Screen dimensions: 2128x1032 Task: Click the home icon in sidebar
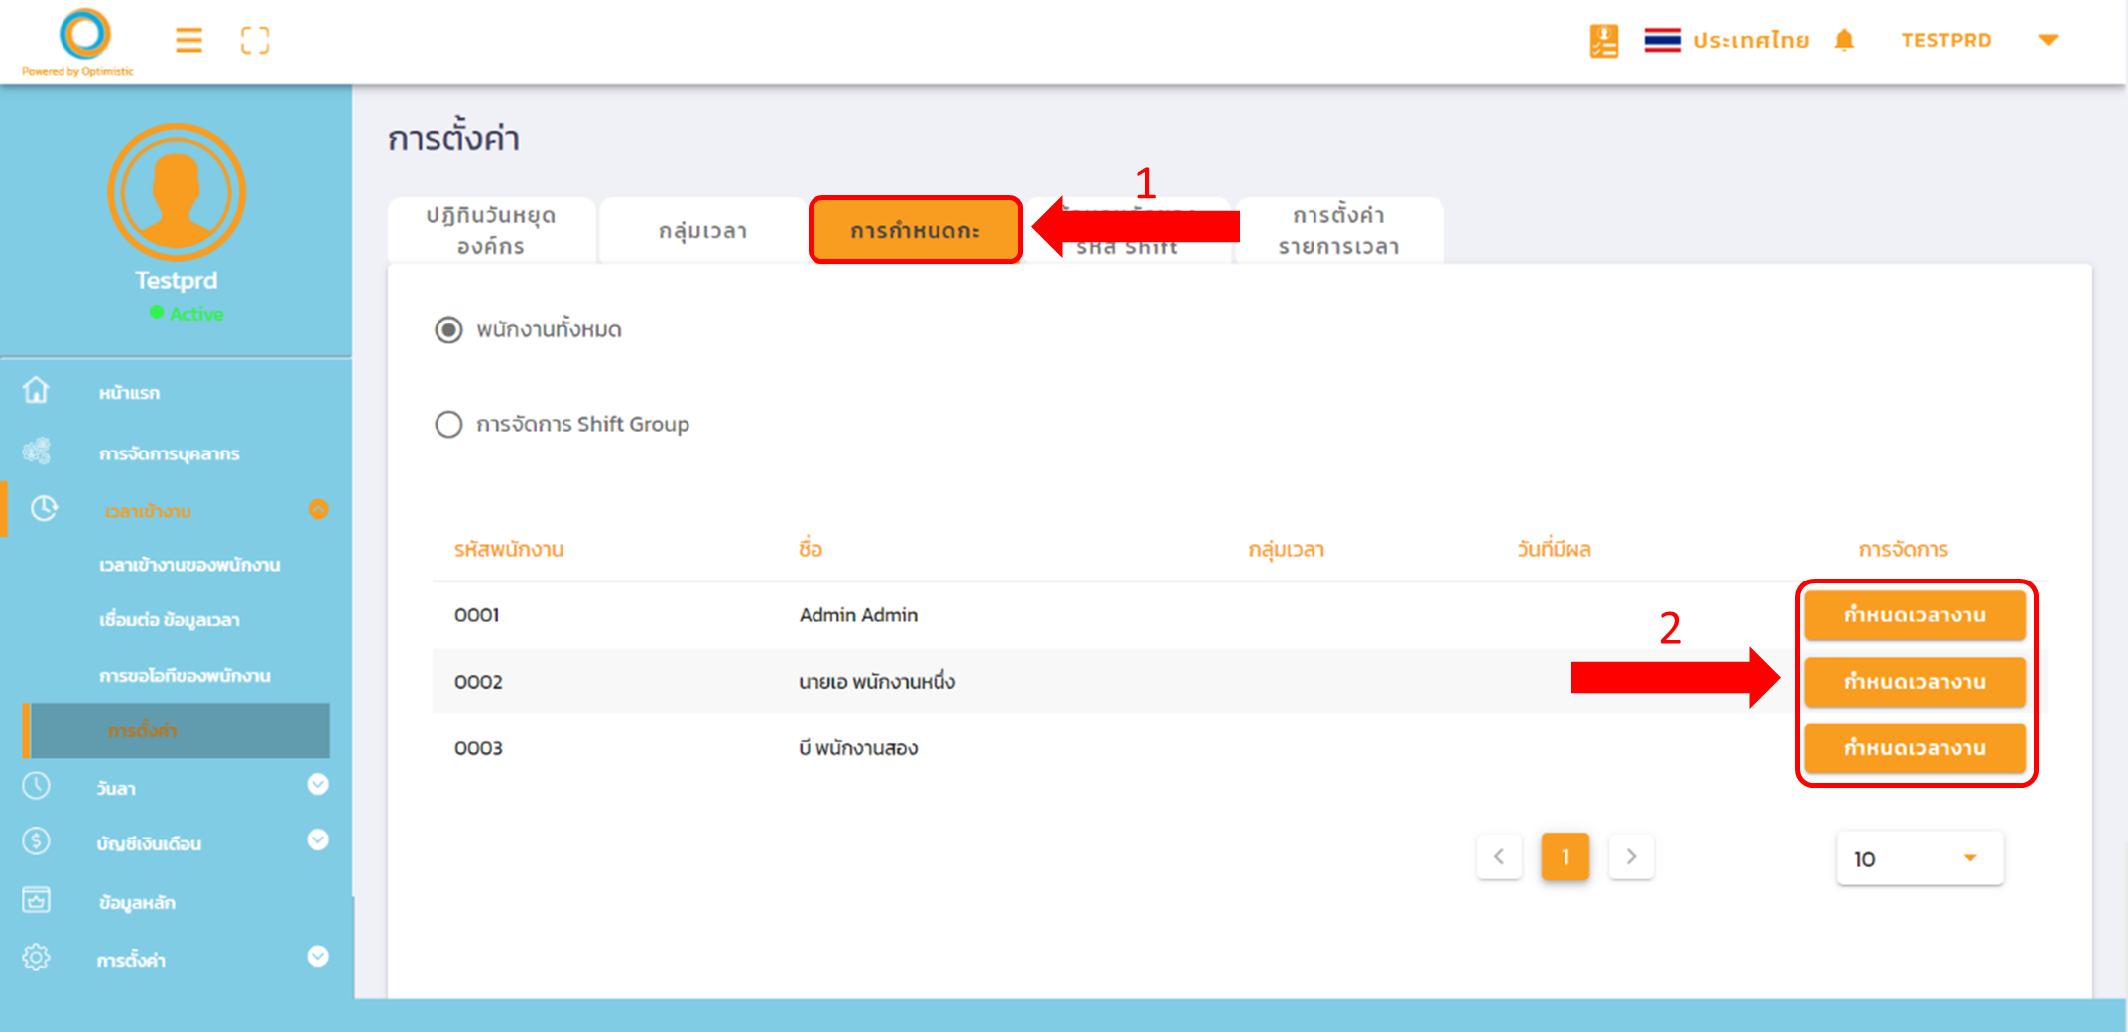click(37, 391)
